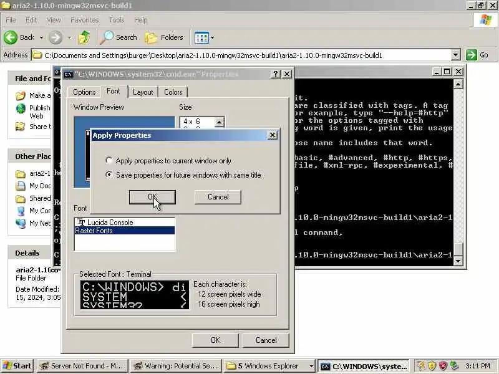Click OK in Apply Properties dialog

point(152,197)
